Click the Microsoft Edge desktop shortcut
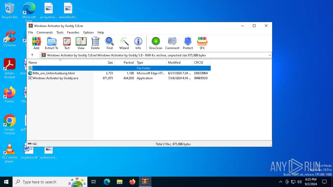333x187 pixels. tap(29, 12)
